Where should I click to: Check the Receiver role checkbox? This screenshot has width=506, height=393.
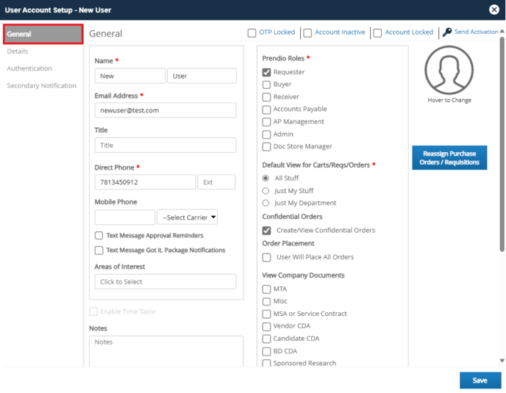(266, 97)
